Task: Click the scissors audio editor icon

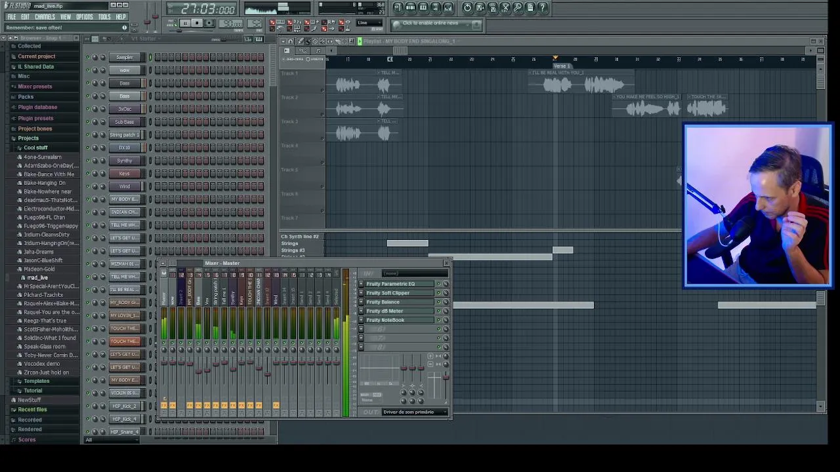Action: [505, 7]
